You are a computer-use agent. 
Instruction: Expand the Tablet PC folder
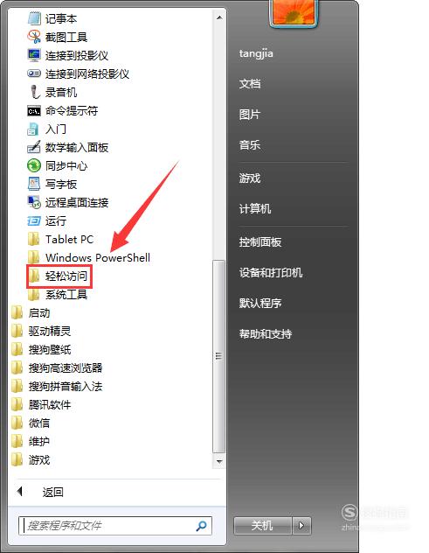(61, 239)
